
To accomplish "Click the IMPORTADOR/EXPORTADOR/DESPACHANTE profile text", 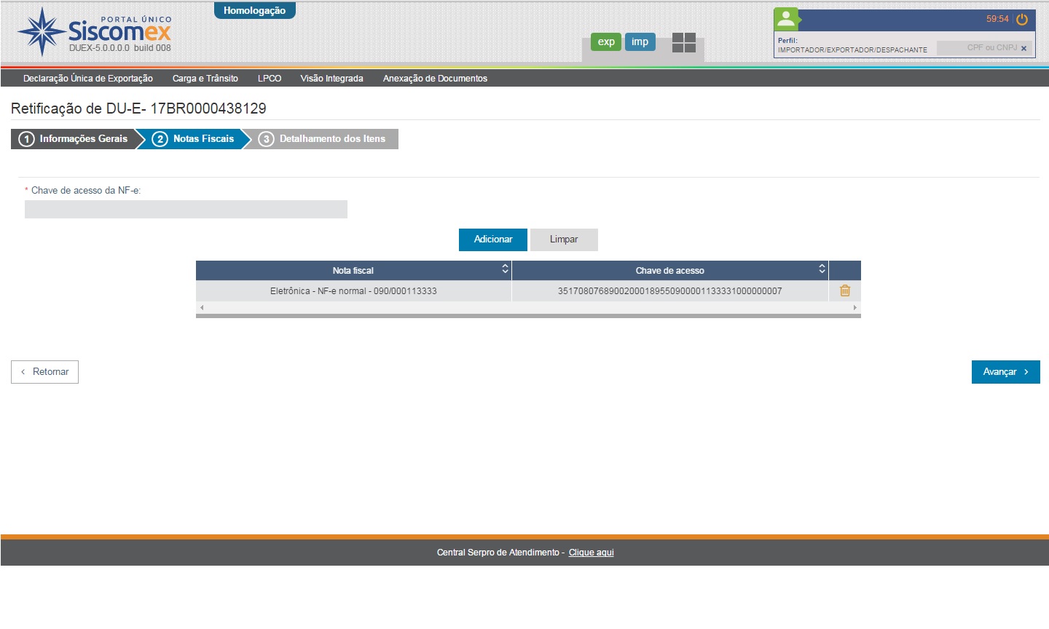I will tap(852, 50).
